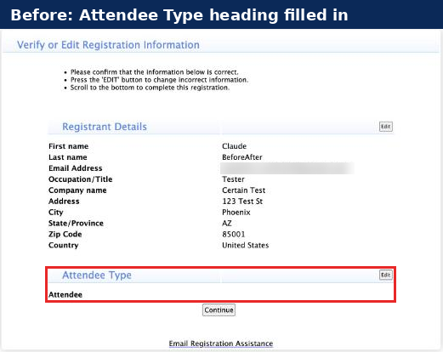Click the value BeforeAfter
The image size is (443, 352).
pos(242,157)
